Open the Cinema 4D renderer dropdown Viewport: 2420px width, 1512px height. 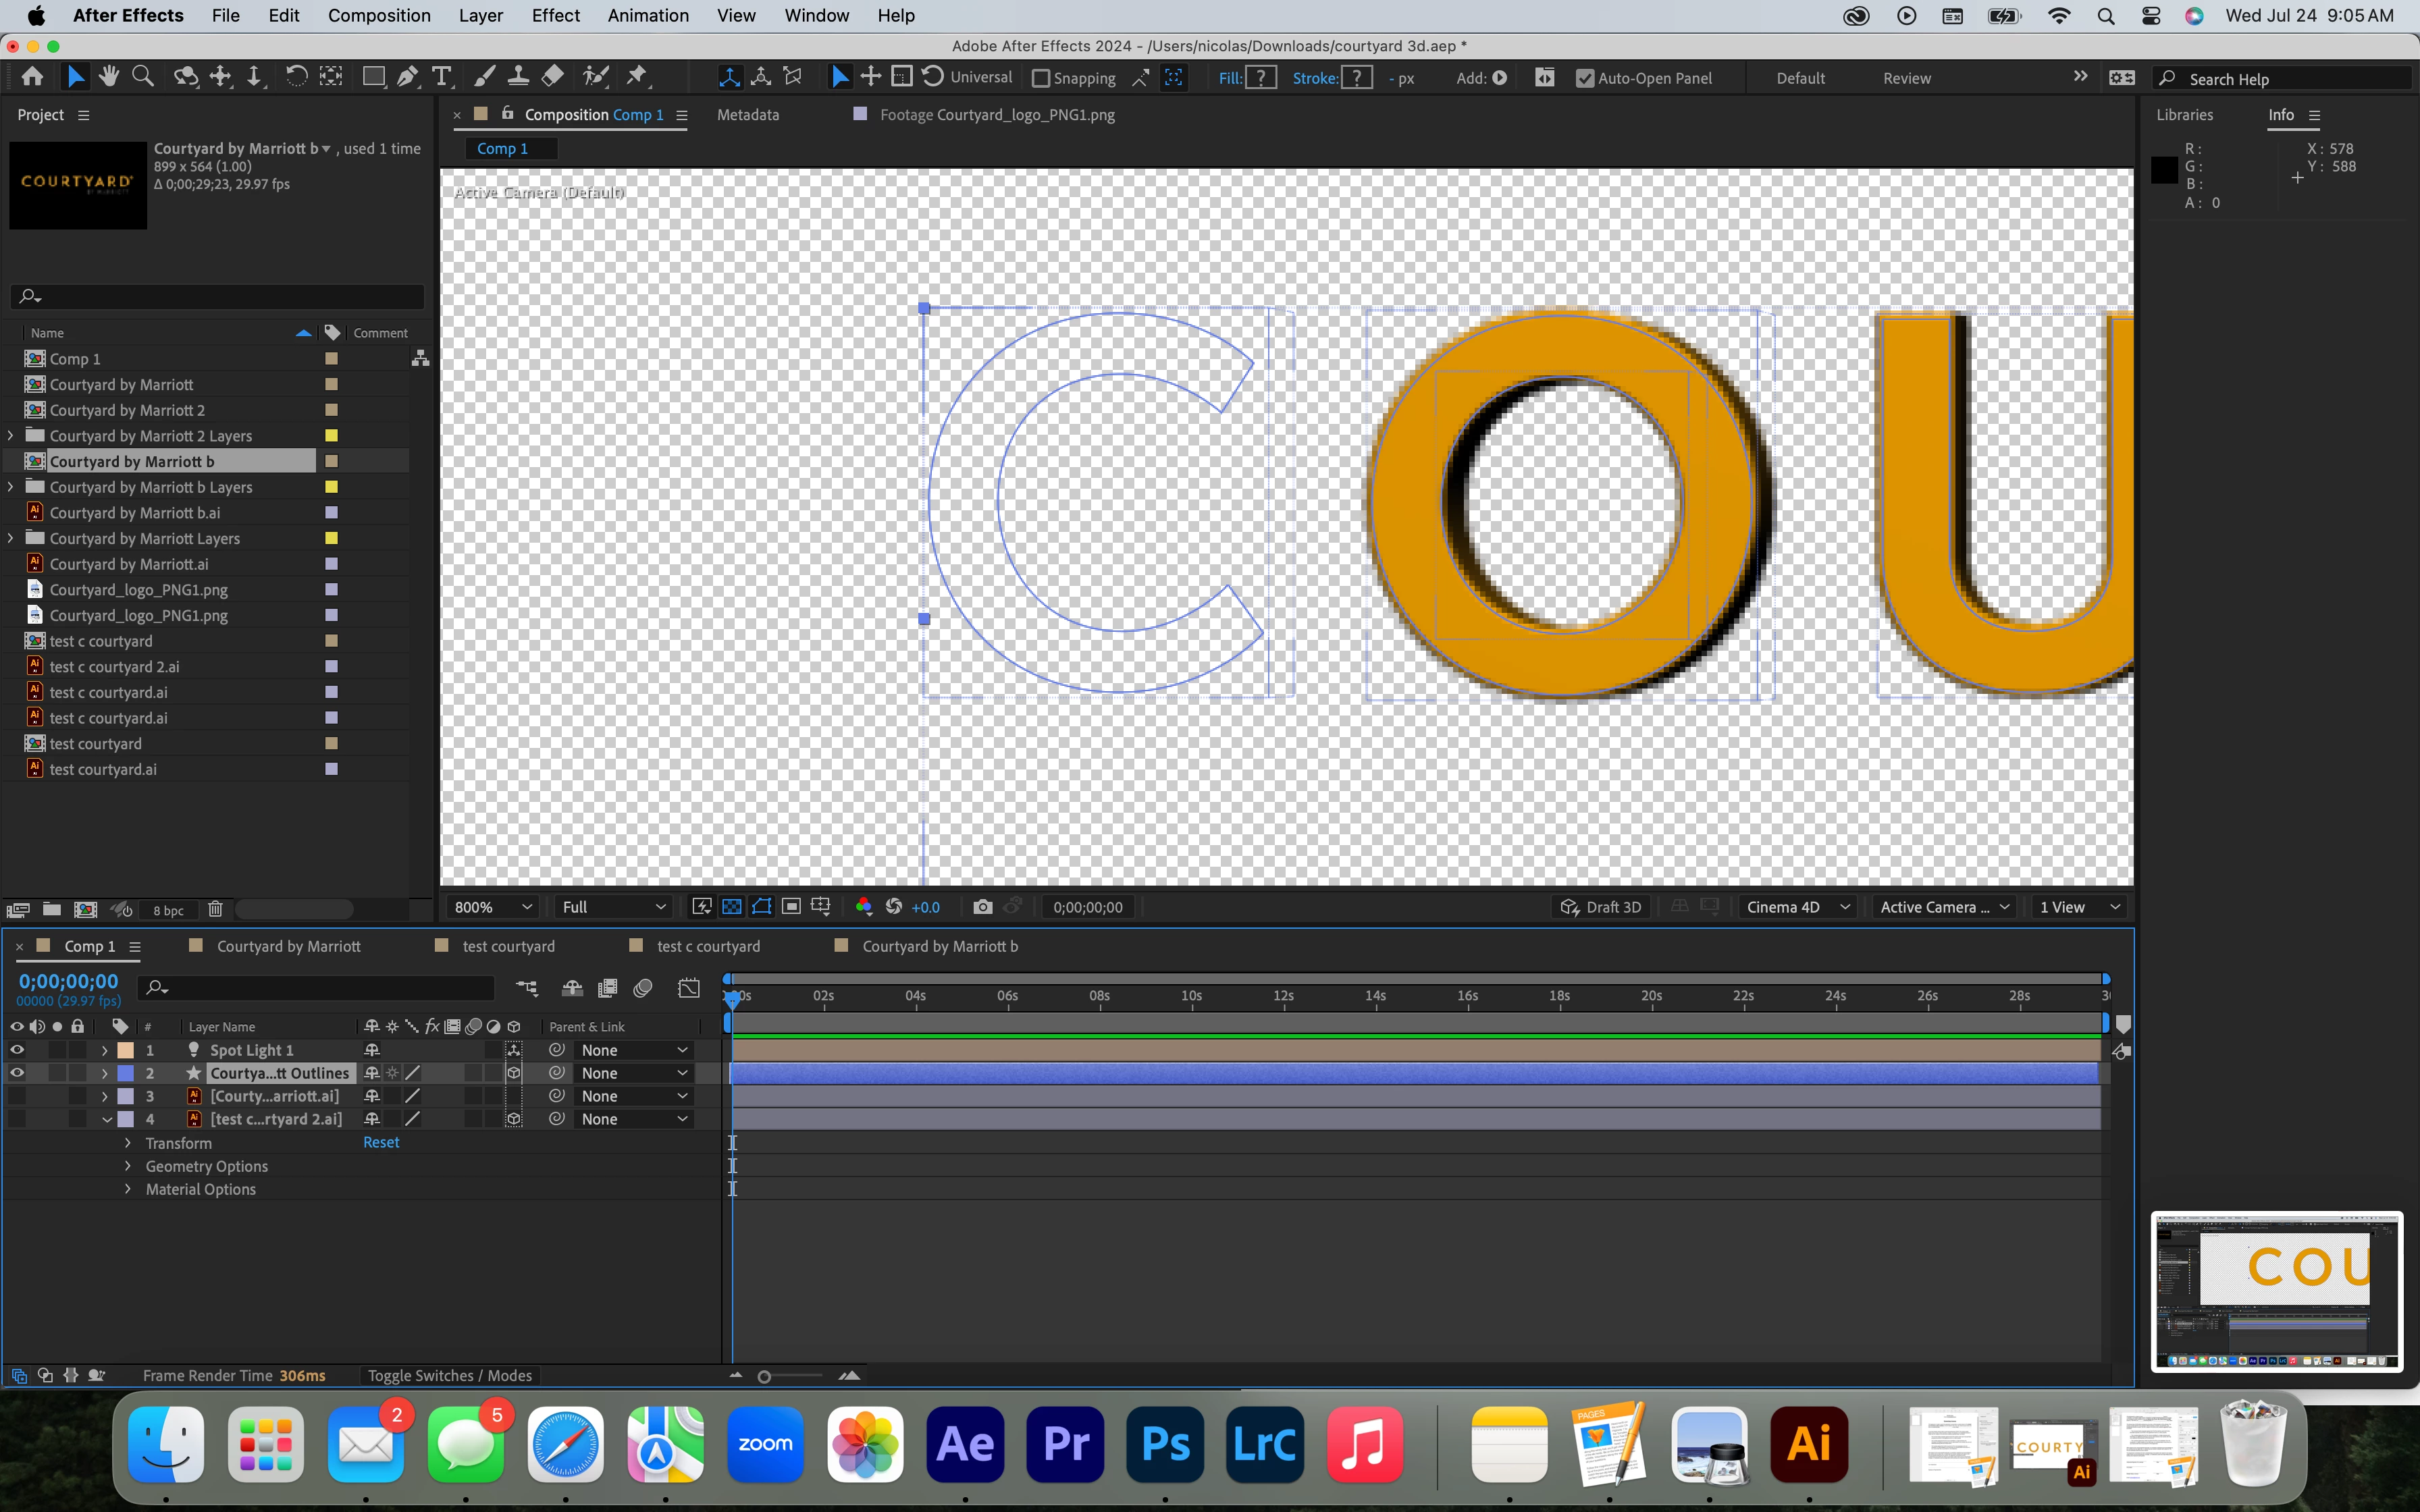click(1797, 907)
